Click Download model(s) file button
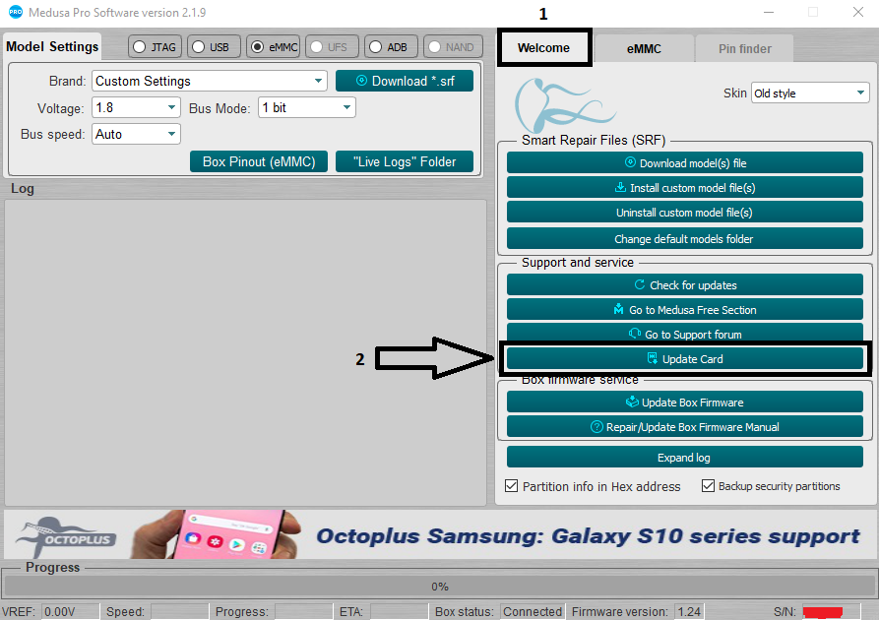This screenshot has height=620, width=879. (x=684, y=163)
